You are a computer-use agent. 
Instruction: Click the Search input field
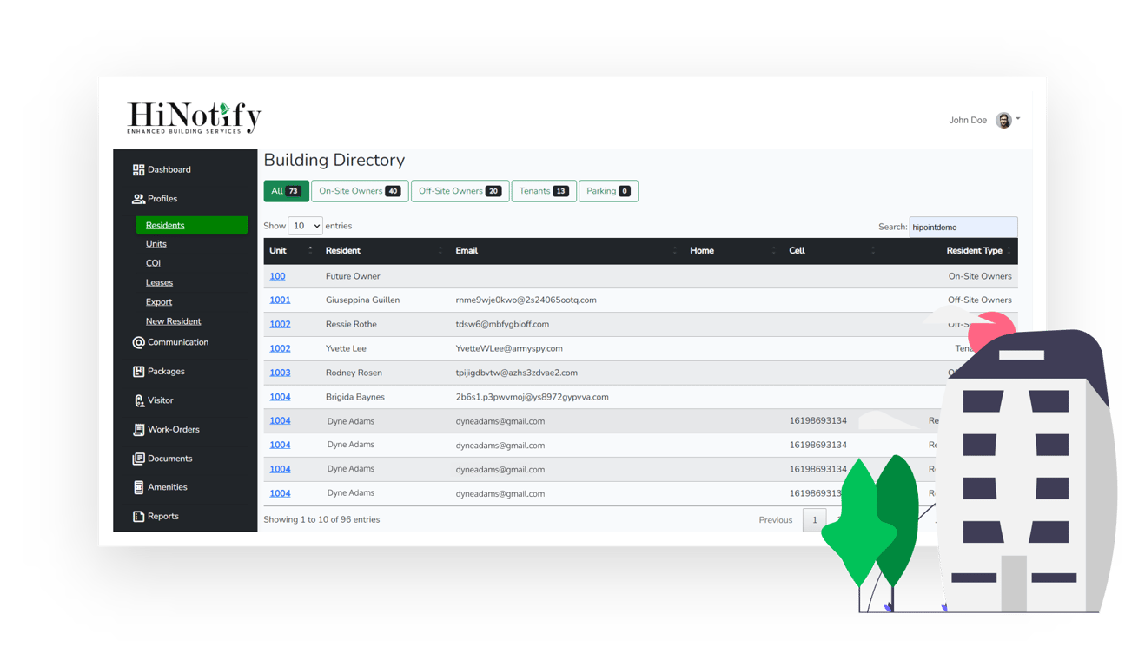click(x=963, y=227)
